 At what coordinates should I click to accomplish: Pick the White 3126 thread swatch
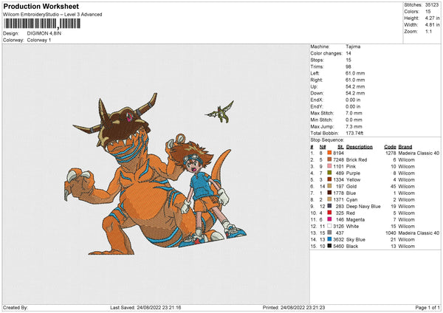pos(329,226)
